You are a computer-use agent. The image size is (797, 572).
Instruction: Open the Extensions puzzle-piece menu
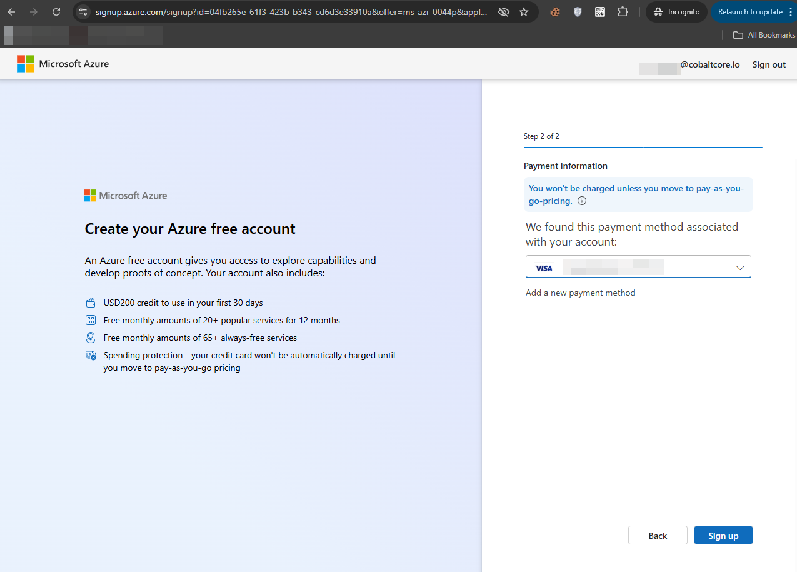623,12
